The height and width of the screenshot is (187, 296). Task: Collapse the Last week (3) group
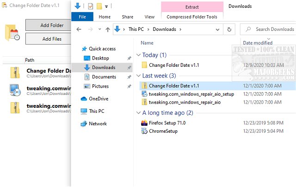(x=139, y=76)
